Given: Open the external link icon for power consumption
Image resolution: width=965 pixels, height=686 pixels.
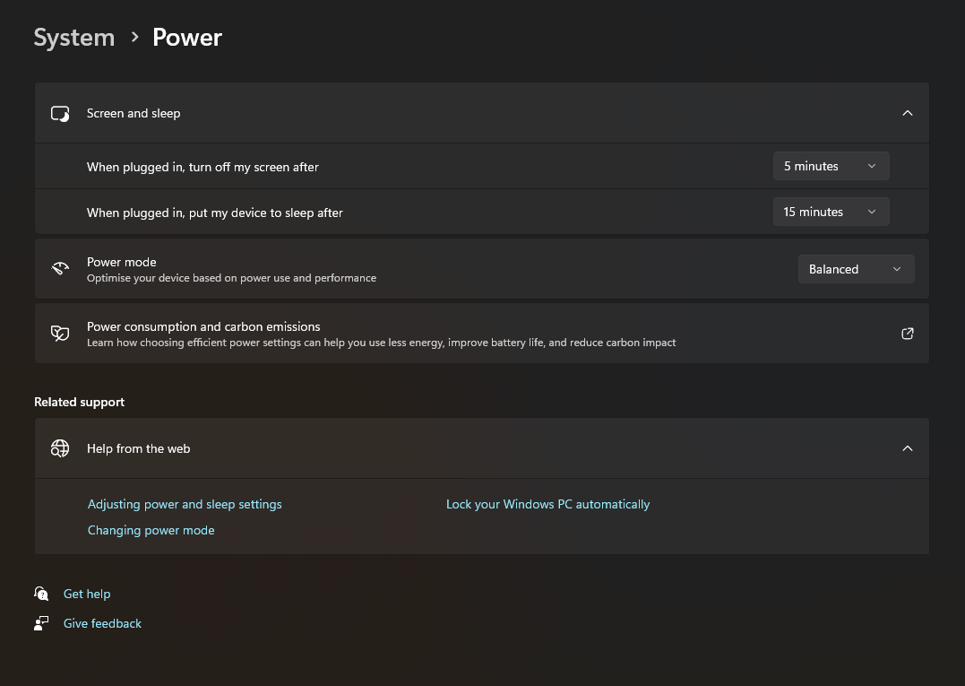Looking at the screenshot, I should tap(908, 334).
